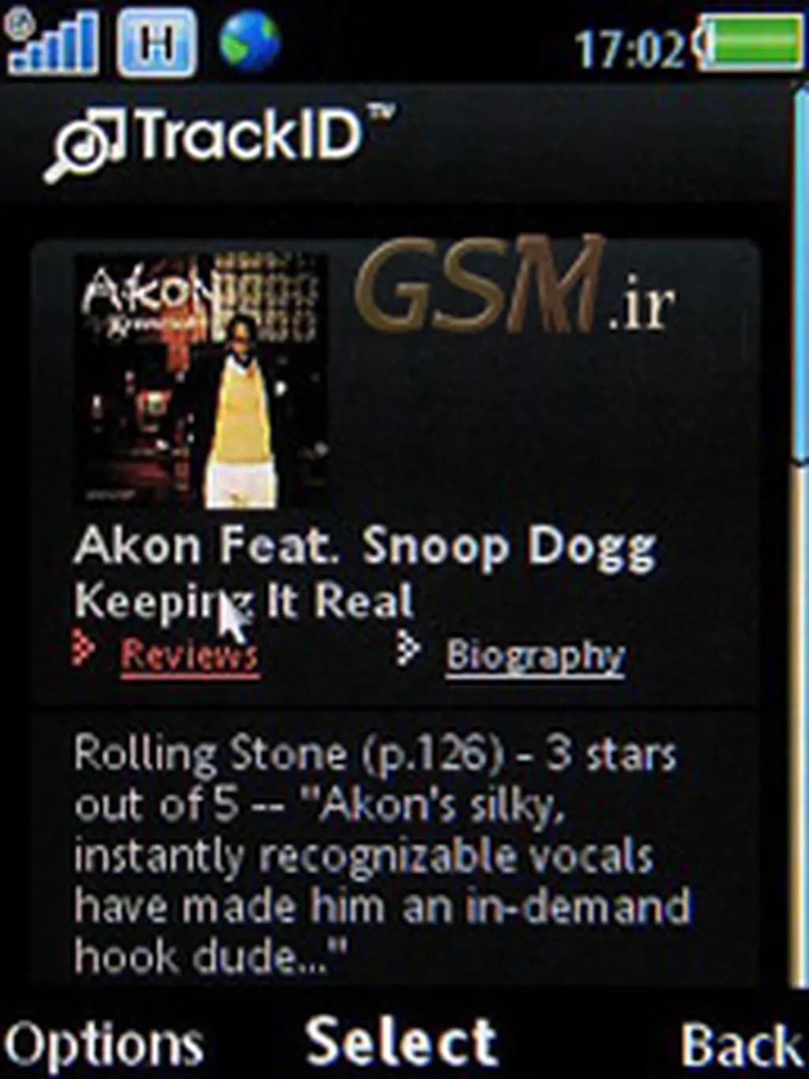
Task: Open the Akon album cover thumbnail
Action: (201, 380)
